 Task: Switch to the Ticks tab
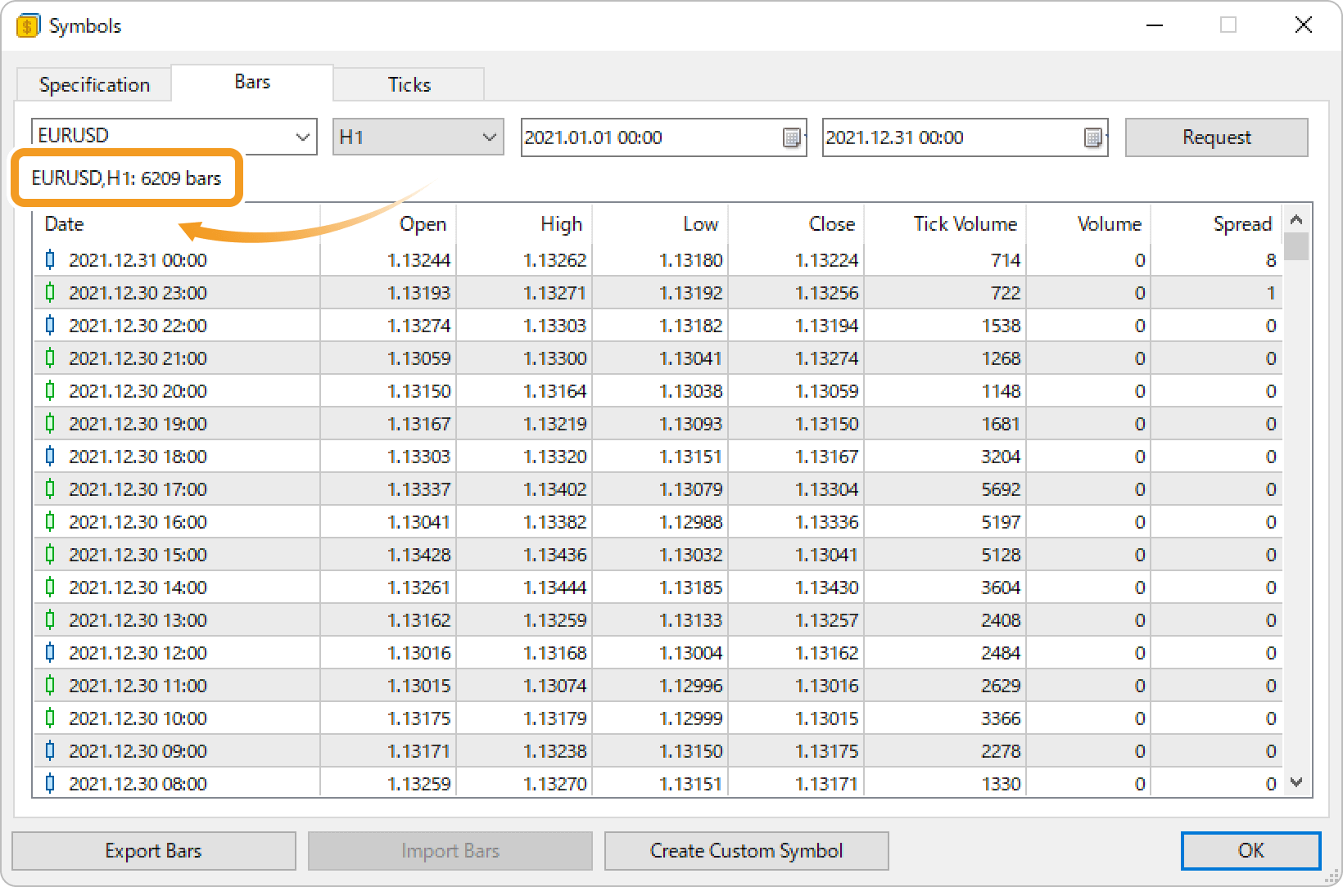click(409, 85)
